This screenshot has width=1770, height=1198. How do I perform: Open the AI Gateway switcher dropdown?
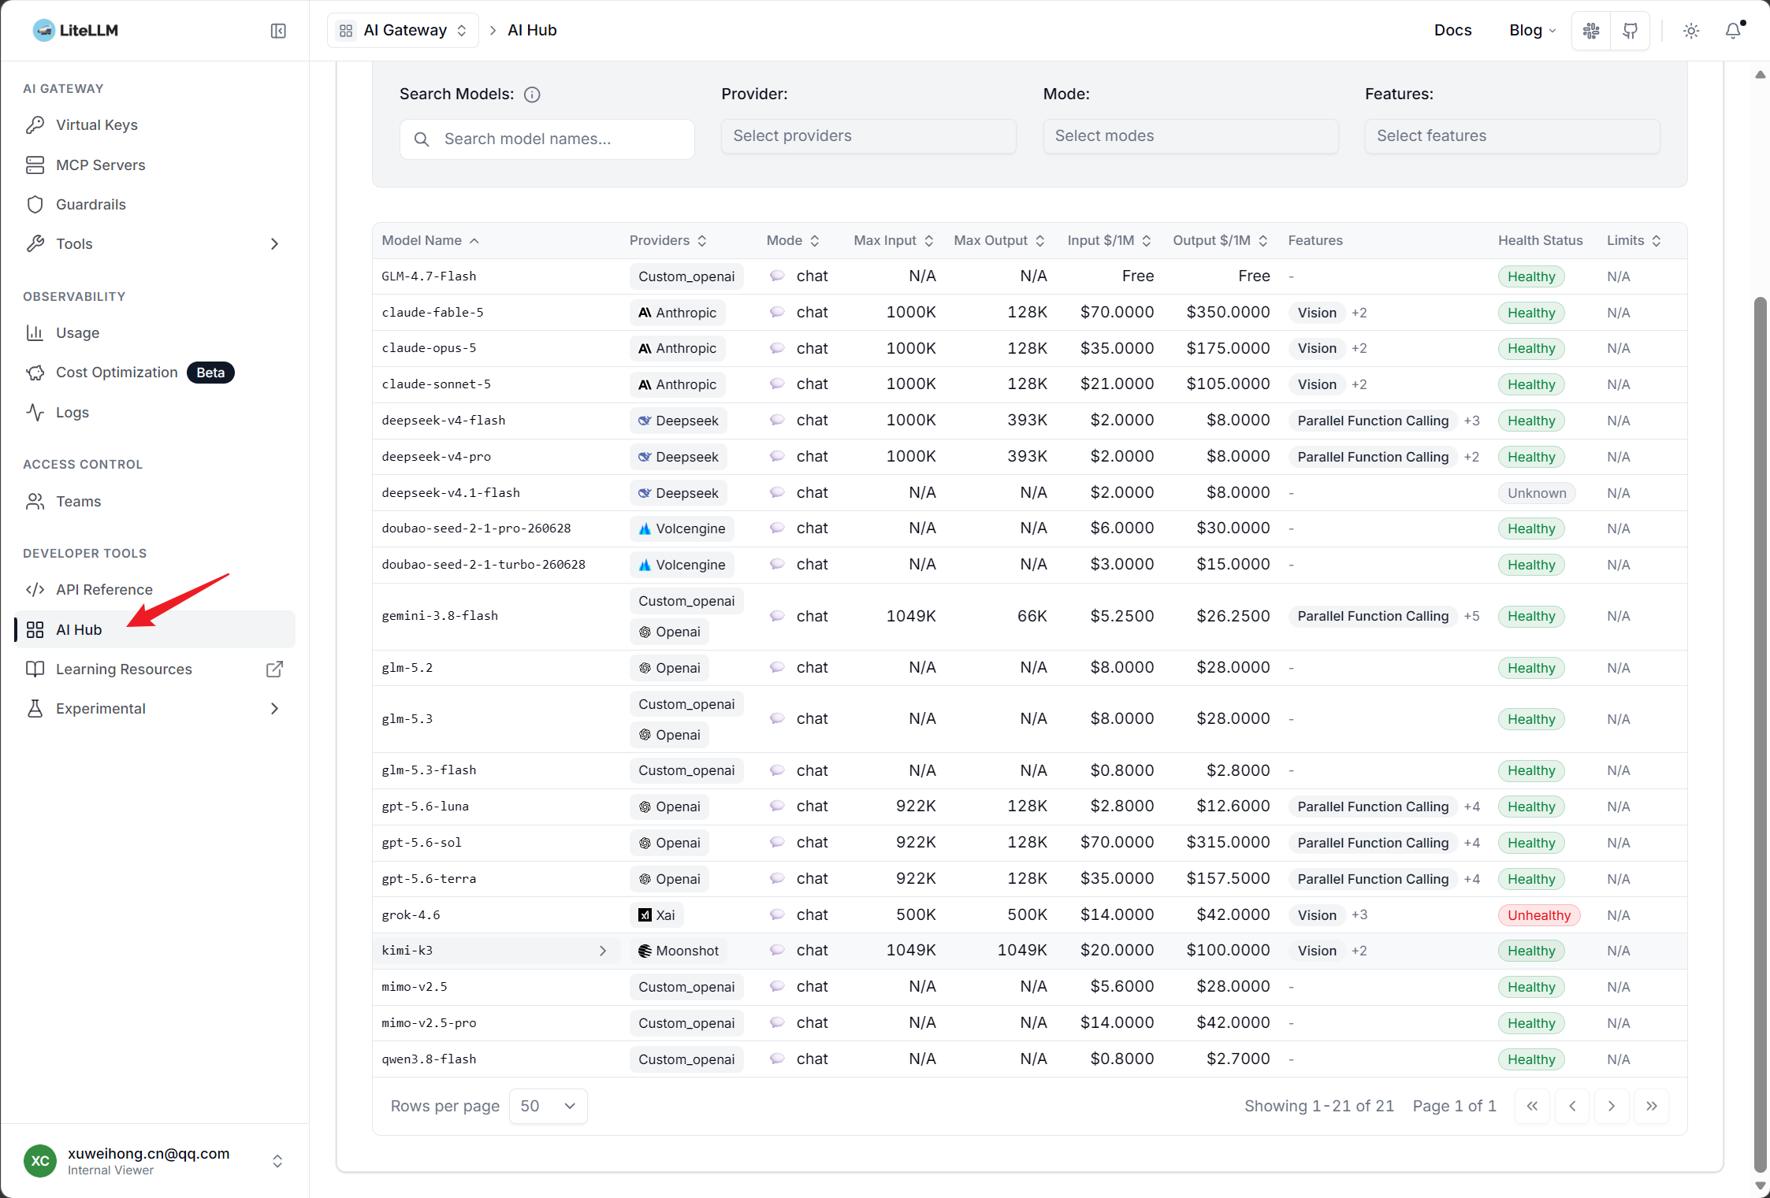coord(403,31)
